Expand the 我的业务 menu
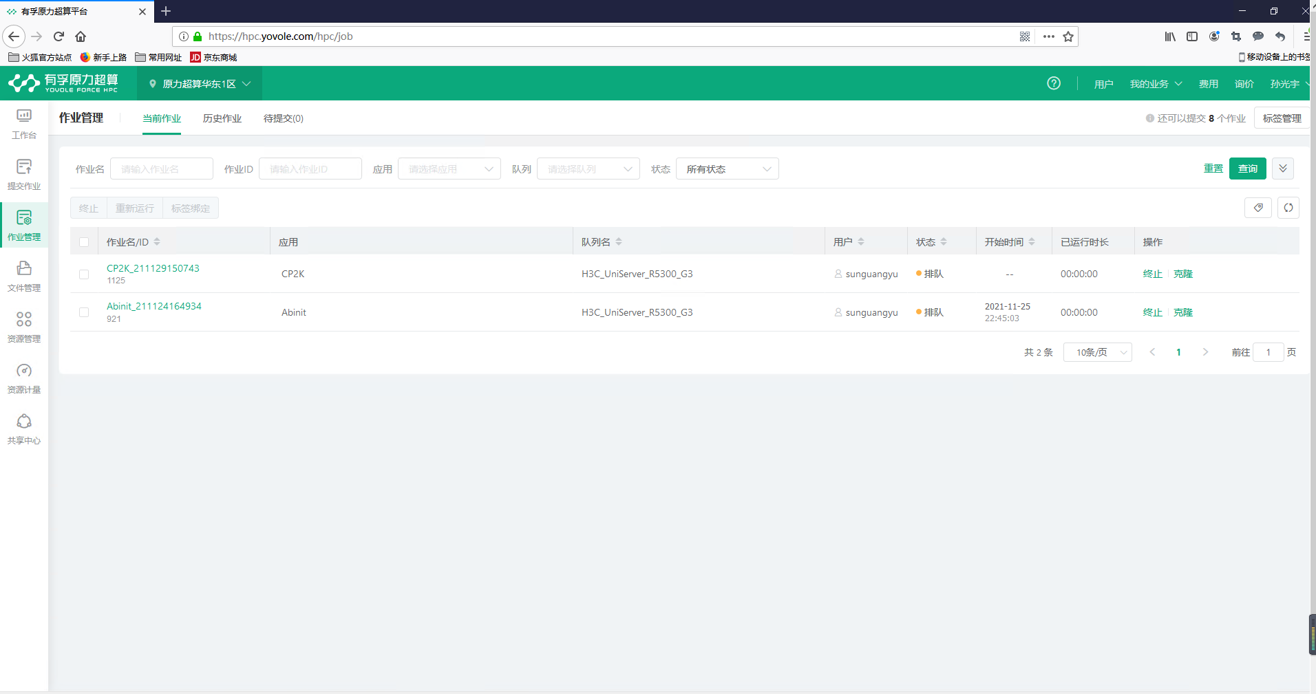The image size is (1316, 694). [1156, 84]
